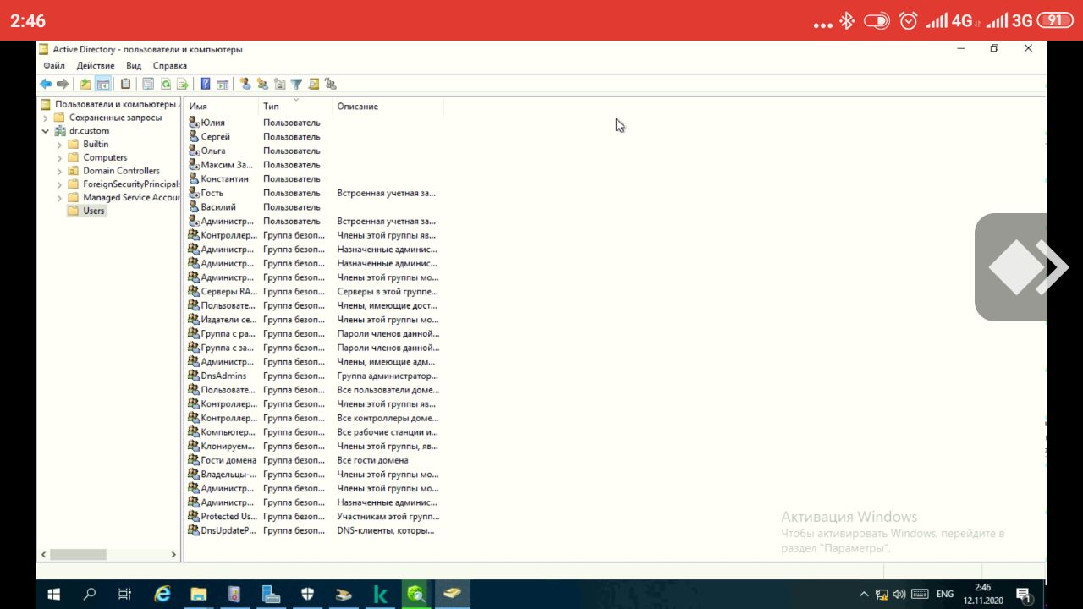Click the ENG language indicator

(x=945, y=595)
